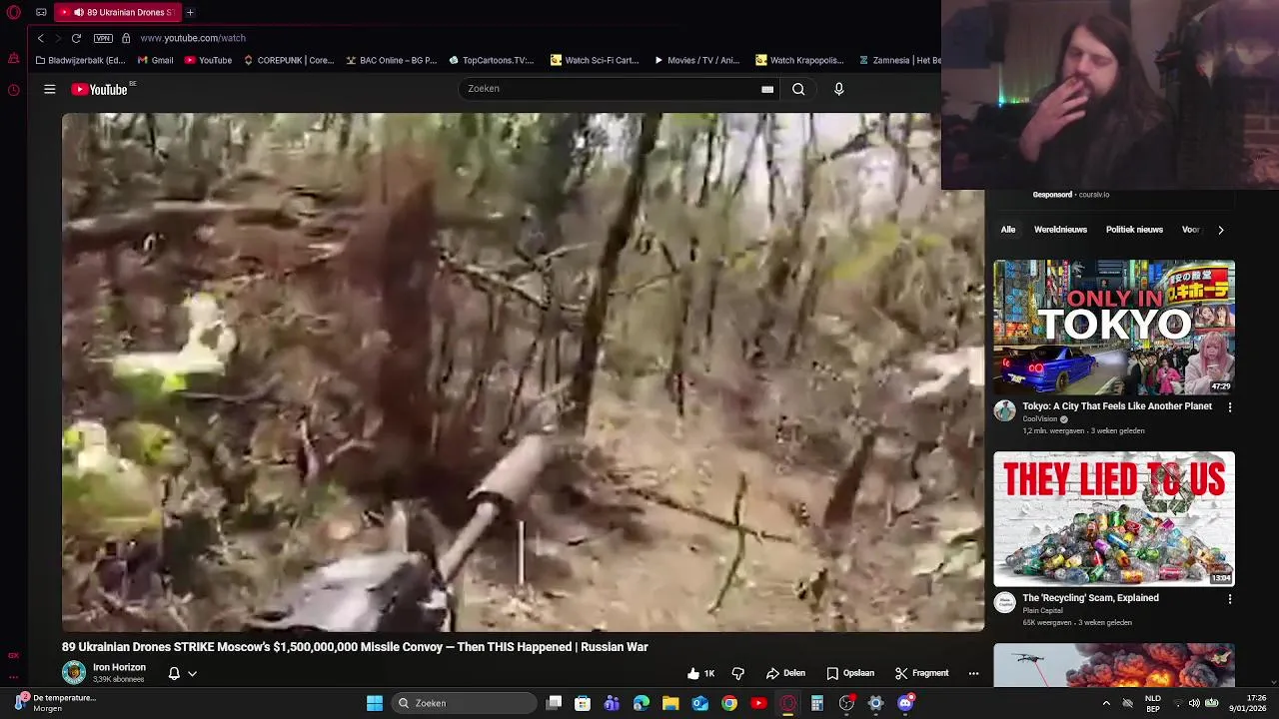
Task: Open the COREPUNK bookmark
Action: click(289, 60)
